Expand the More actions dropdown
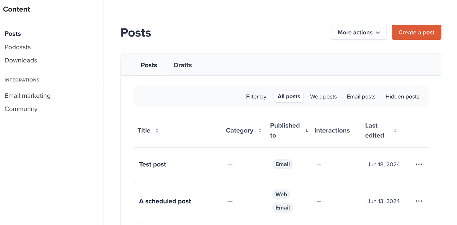 [359, 32]
